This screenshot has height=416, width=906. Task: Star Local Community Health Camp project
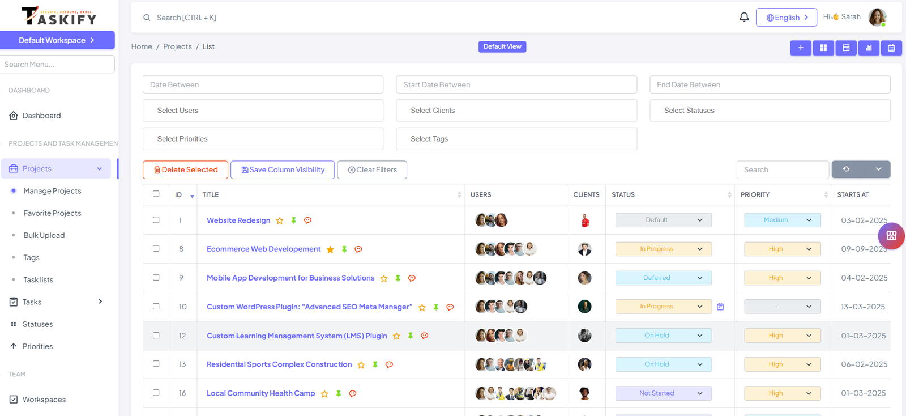coord(324,394)
